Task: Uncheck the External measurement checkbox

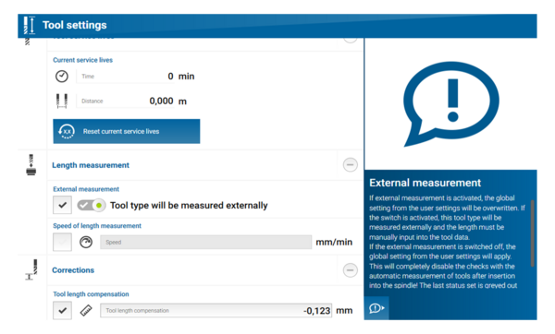Action: pyautogui.click(x=62, y=205)
